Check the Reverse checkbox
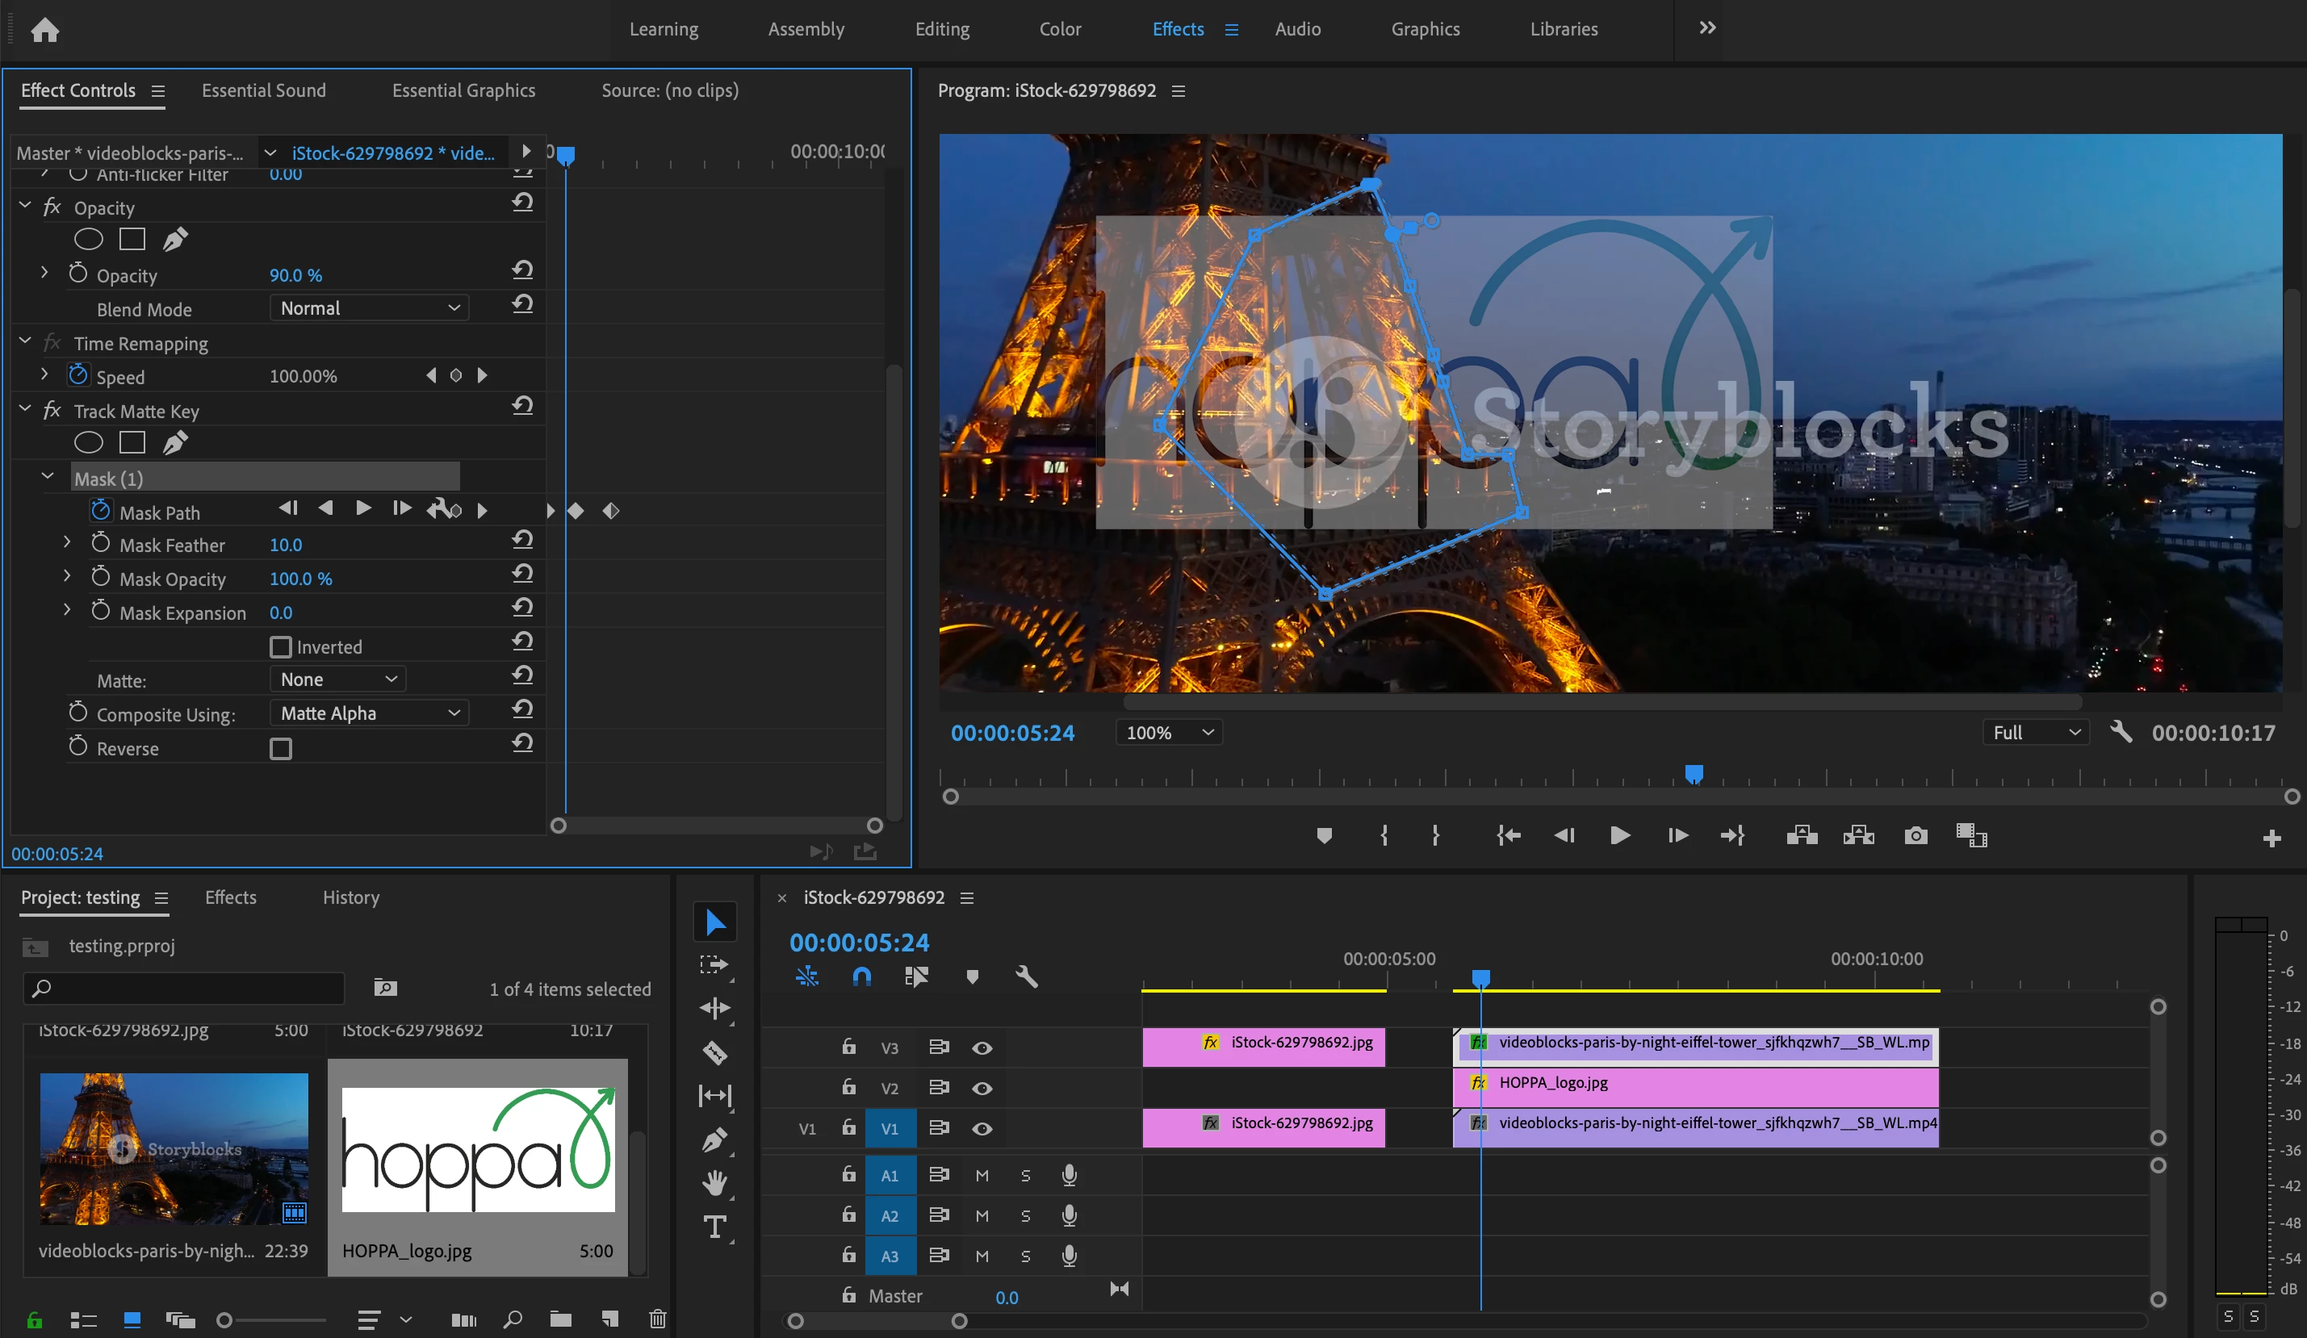This screenshot has height=1338, width=2307. click(x=280, y=749)
